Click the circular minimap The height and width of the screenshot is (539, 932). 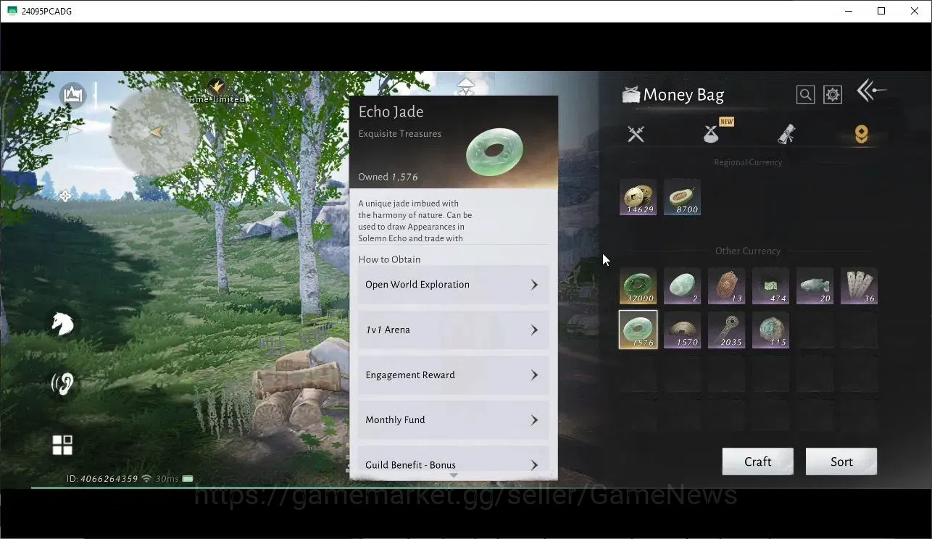(x=155, y=132)
